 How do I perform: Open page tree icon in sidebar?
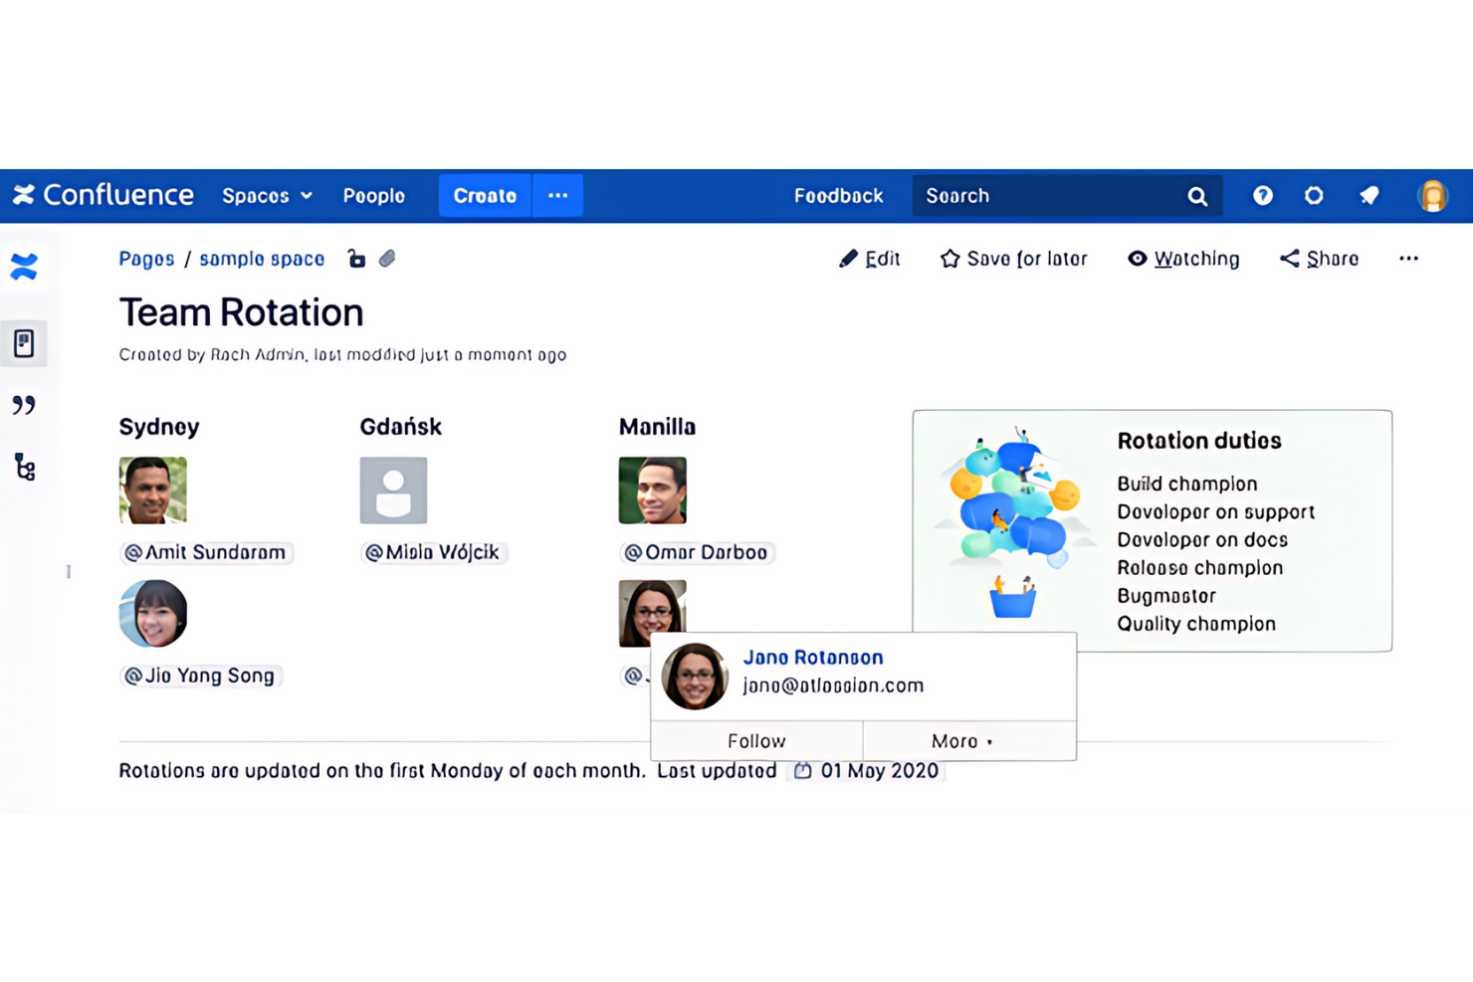click(25, 467)
